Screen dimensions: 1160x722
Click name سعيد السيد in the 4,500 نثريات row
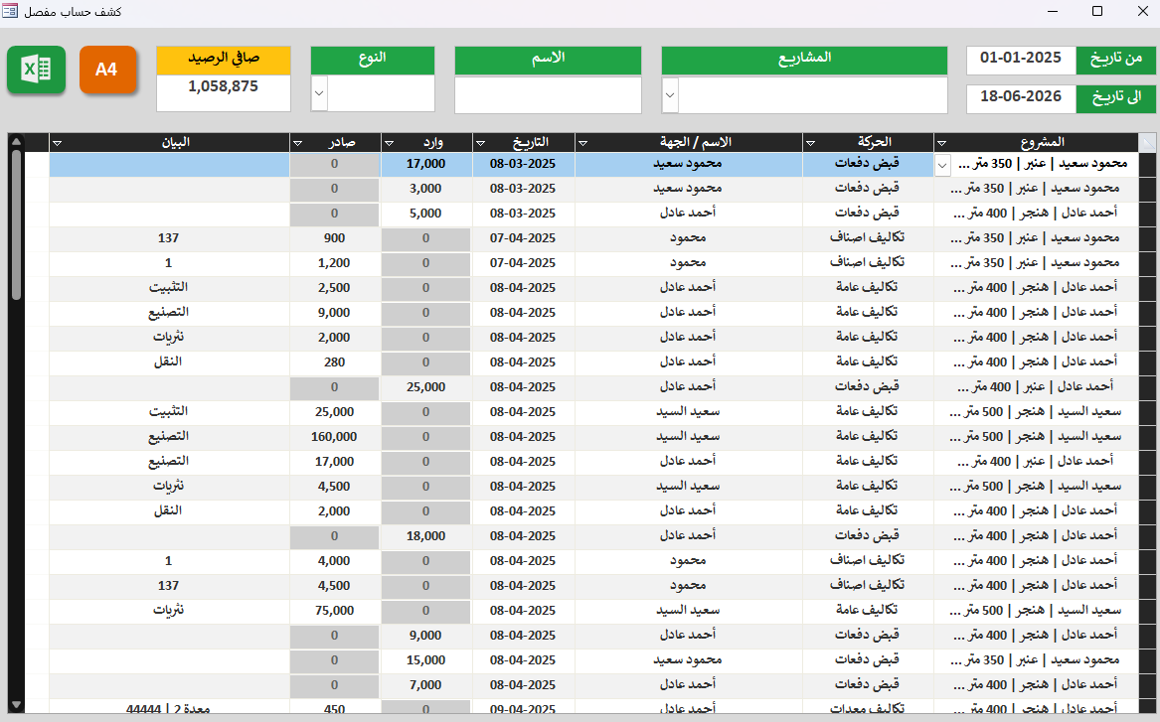coord(688,487)
